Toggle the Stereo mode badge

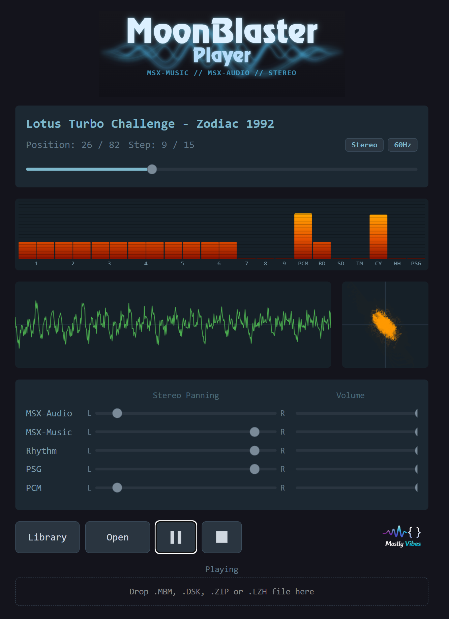pos(364,145)
